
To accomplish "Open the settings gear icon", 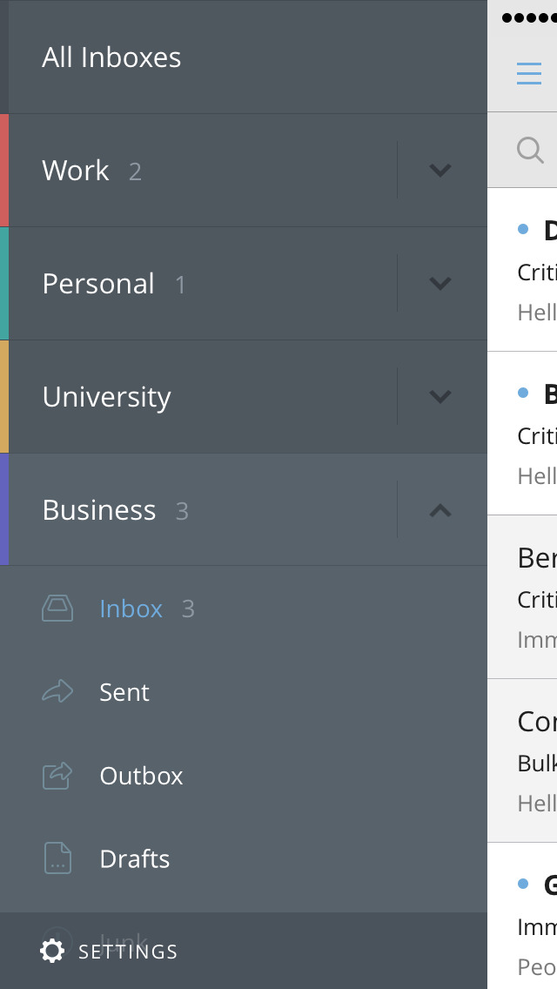I will click(x=52, y=951).
